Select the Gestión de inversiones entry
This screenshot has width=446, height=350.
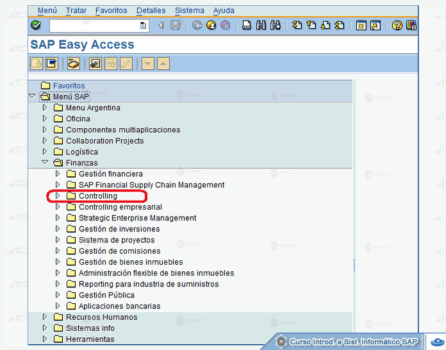119,229
